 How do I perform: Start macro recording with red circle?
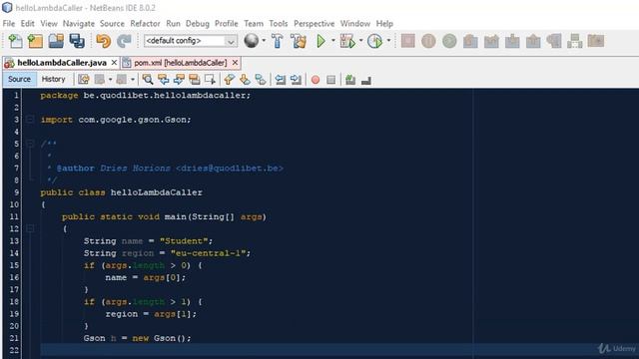click(316, 80)
